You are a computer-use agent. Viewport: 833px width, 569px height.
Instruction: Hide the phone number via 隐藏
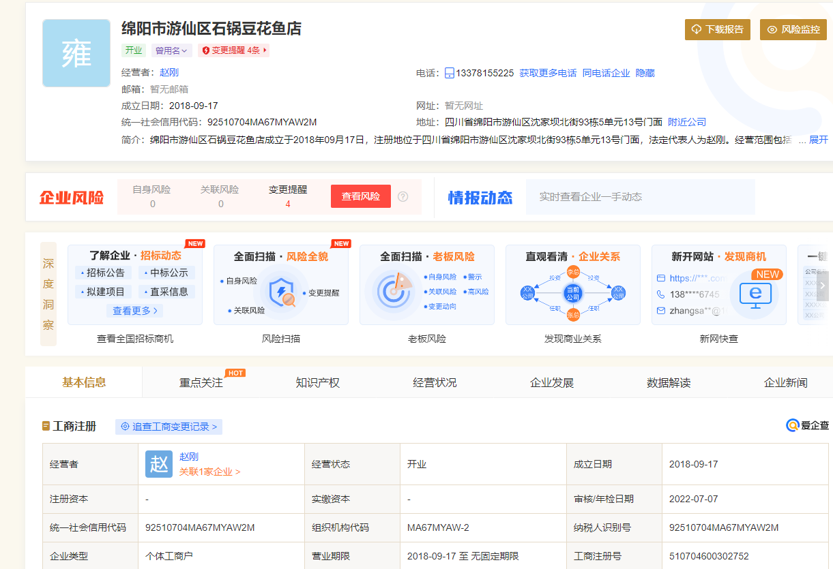pos(645,73)
